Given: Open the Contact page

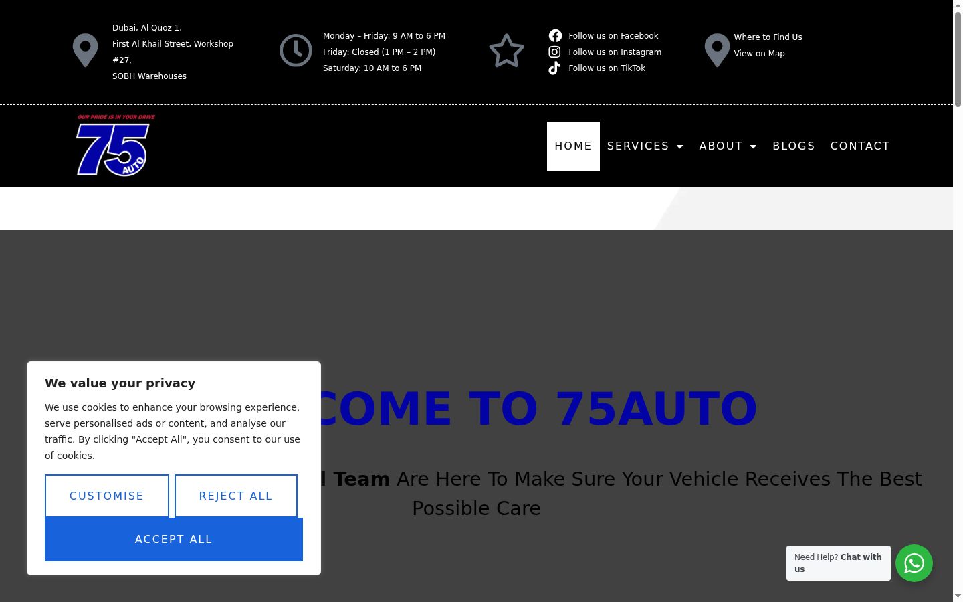Looking at the screenshot, I should (x=860, y=146).
